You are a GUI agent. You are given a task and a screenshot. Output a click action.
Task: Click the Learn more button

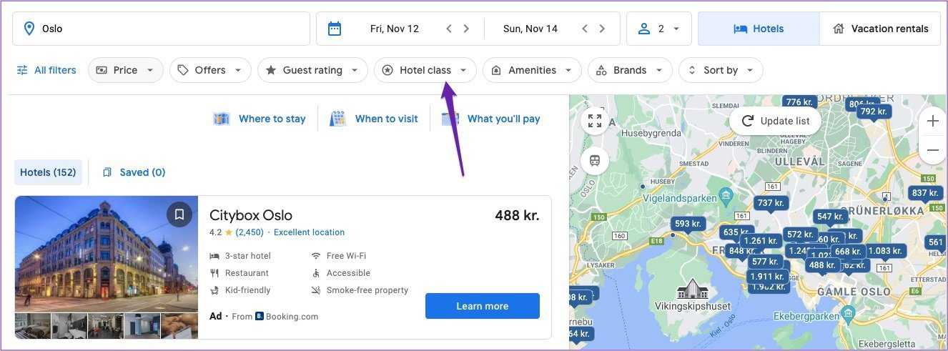tap(483, 306)
